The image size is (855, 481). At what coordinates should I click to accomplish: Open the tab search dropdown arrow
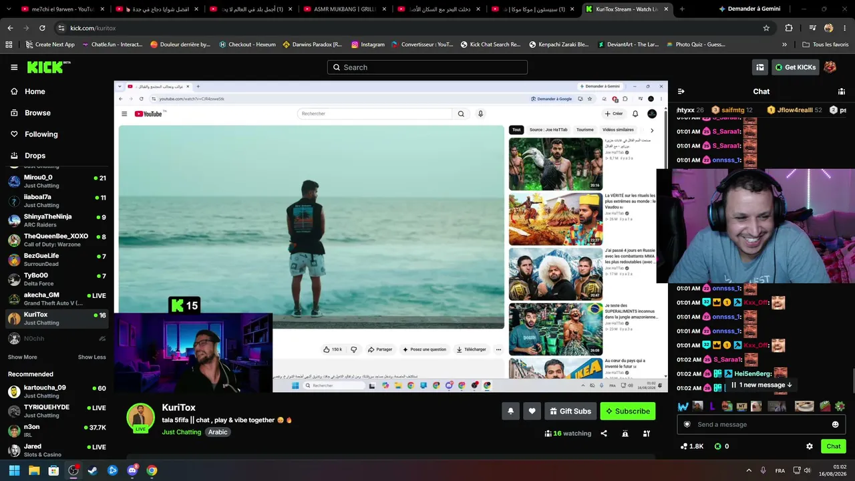[10, 9]
